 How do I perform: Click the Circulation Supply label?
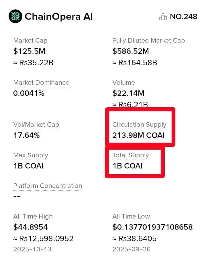click(139, 125)
